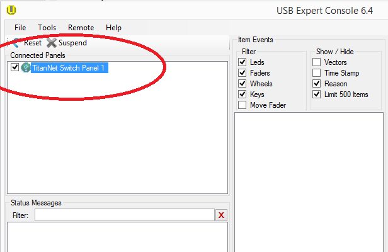Open the Remote menu
The height and width of the screenshot is (252, 388).
tap(81, 28)
